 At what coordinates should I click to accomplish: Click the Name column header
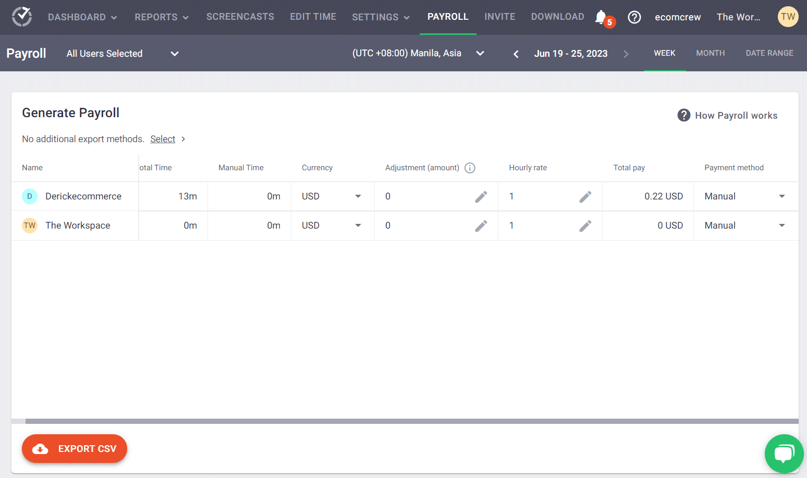32,168
